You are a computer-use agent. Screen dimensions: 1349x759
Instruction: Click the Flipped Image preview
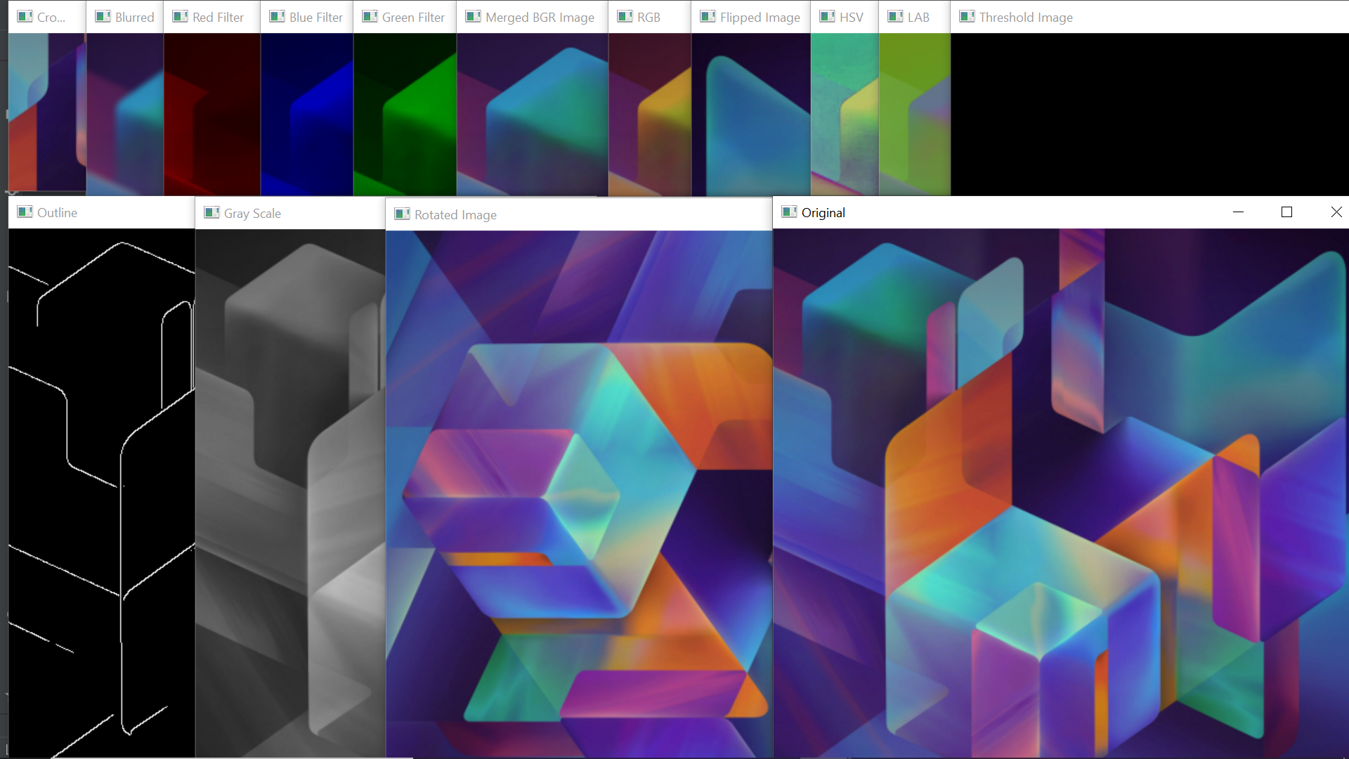pos(751,115)
